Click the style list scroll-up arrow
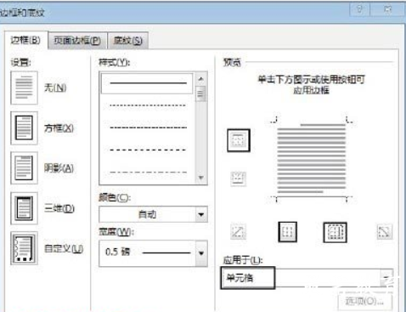The width and height of the screenshot is (406, 312). click(x=201, y=79)
